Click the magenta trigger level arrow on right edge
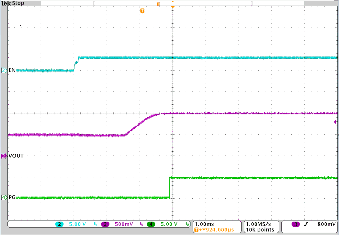 [335, 122]
